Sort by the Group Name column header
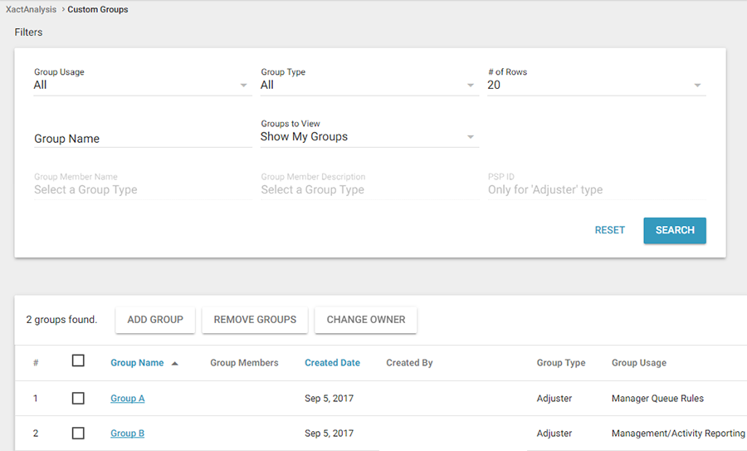This screenshot has width=747, height=451. [x=137, y=363]
